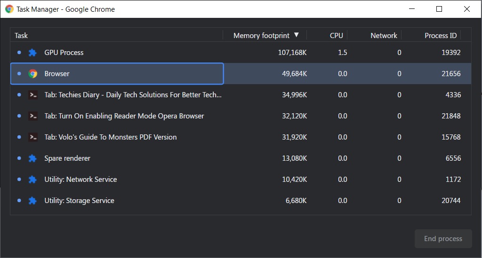The height and width of the screenshot is (258, 482).
Task: Click the CPU value 1.5
Action: tap(343, 53)
